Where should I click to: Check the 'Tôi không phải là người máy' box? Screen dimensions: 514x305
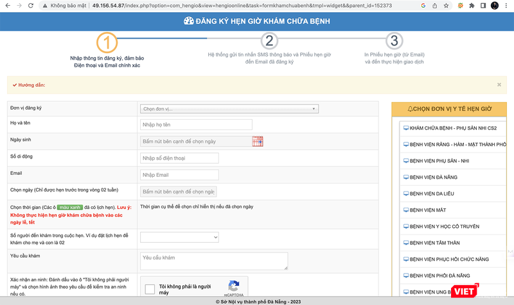(150, 289)
